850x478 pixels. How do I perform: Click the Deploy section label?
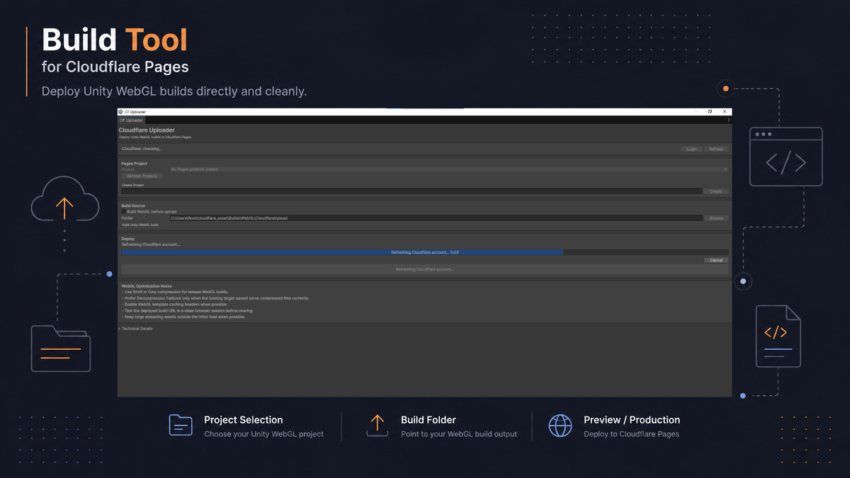(x=128, y=239)
